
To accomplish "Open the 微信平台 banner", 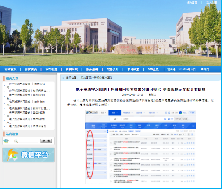I will coord(28,155).
